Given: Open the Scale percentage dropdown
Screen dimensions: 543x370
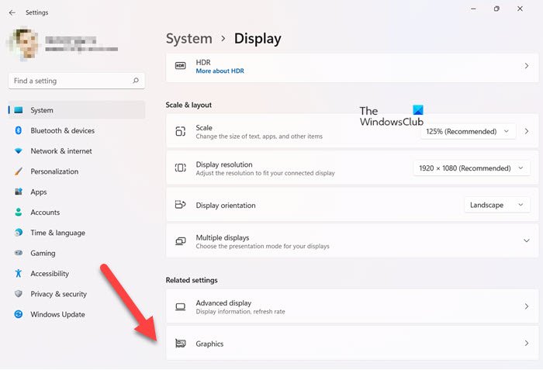Looking at the screenshot, I should click(x=468, y=131).
